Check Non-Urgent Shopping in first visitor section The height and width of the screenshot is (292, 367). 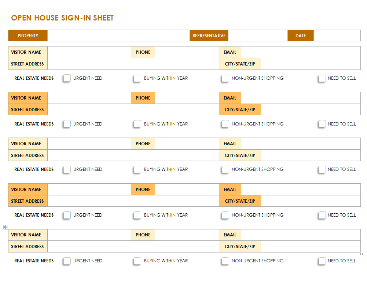coord(225,78)
